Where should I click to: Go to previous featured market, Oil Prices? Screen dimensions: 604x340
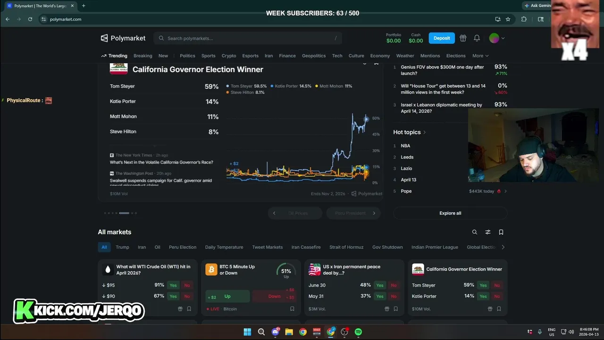click(295, 213)
